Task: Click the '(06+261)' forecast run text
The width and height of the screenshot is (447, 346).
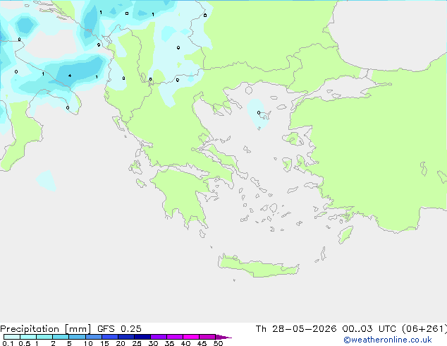Action: (x=424, y=329)
